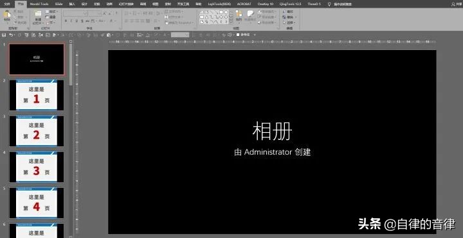Switch to the Slide Show (幻灯片放映) tab
This screenshot has width=463, height=238.
(126, 4)
